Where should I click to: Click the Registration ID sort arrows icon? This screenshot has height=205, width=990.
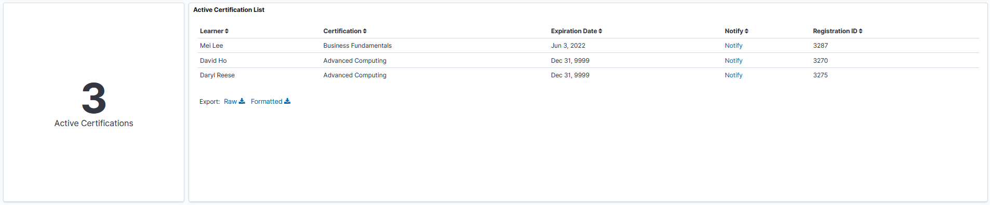(861, 31)
